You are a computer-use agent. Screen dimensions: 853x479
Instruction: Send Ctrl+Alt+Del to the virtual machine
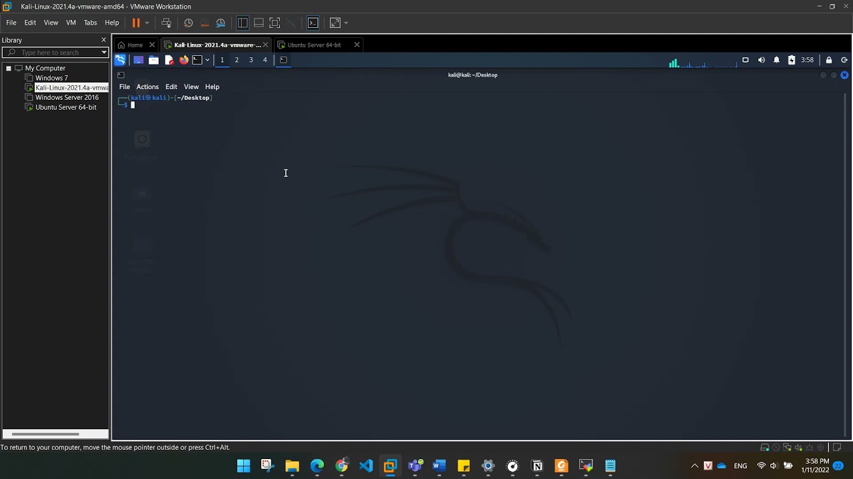point(167,23)
